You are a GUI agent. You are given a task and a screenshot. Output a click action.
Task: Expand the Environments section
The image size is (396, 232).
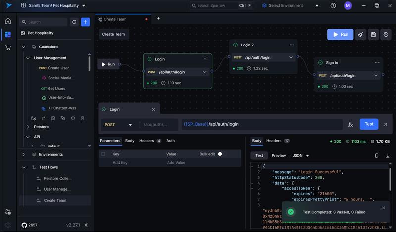23,154
